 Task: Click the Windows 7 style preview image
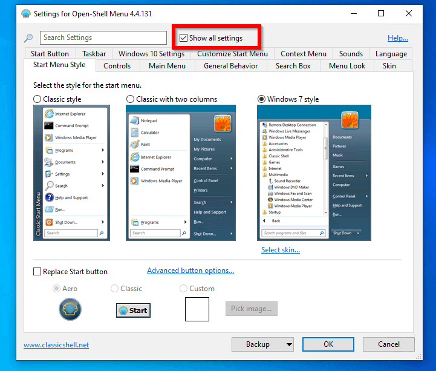tap(314, 172)
